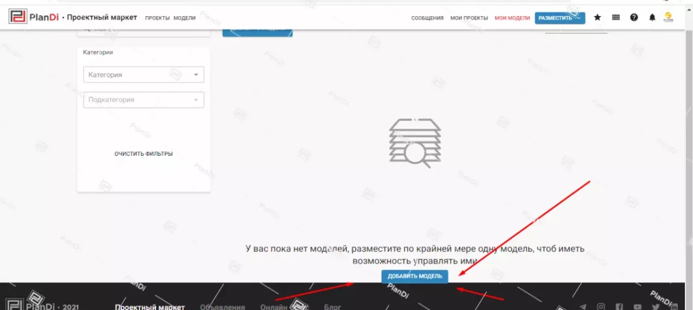The image size is (693, 310).
Task: Open the Instagram icon in footer
Action: (x=601, y=307)
